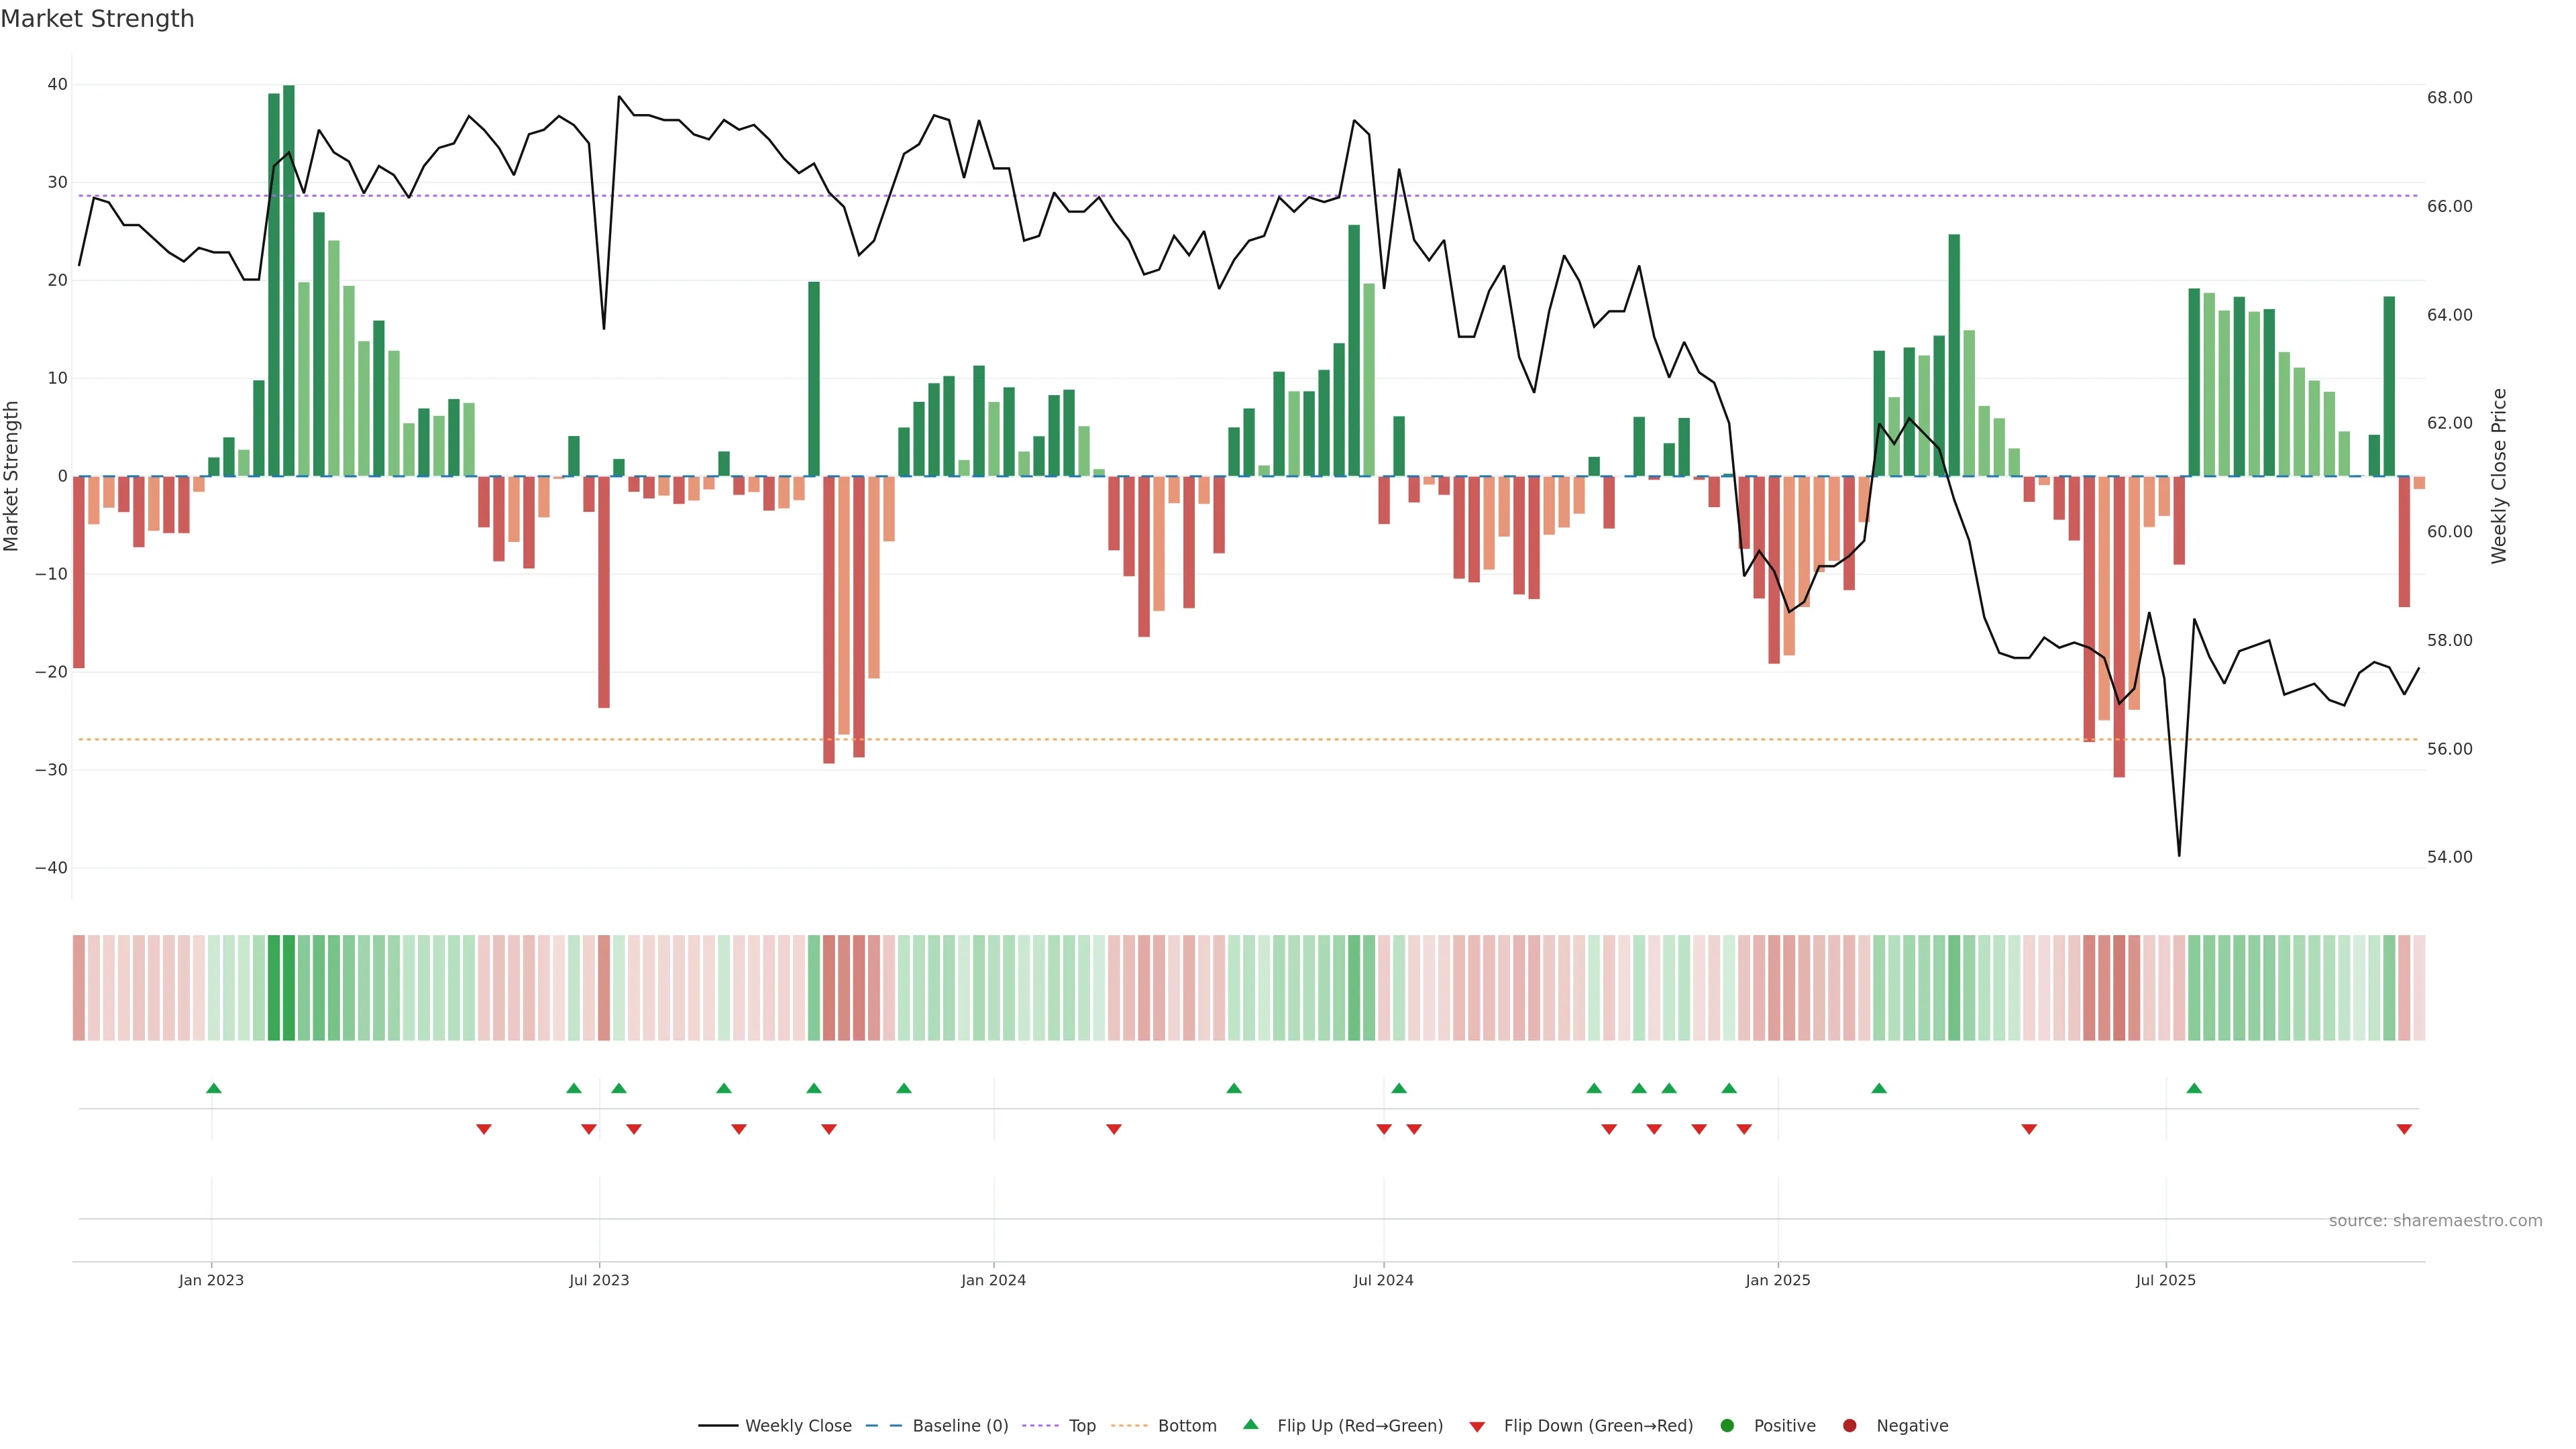The height and width of the screenshot is (1449, 2576).
Task: Click the first red flip-down marker in row
Action: point(484,1129)
